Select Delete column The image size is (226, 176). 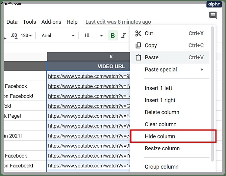coord(170,112)
